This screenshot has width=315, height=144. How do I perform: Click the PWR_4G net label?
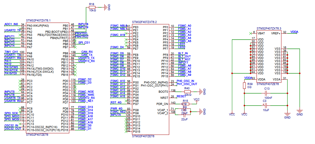(117, 108)
